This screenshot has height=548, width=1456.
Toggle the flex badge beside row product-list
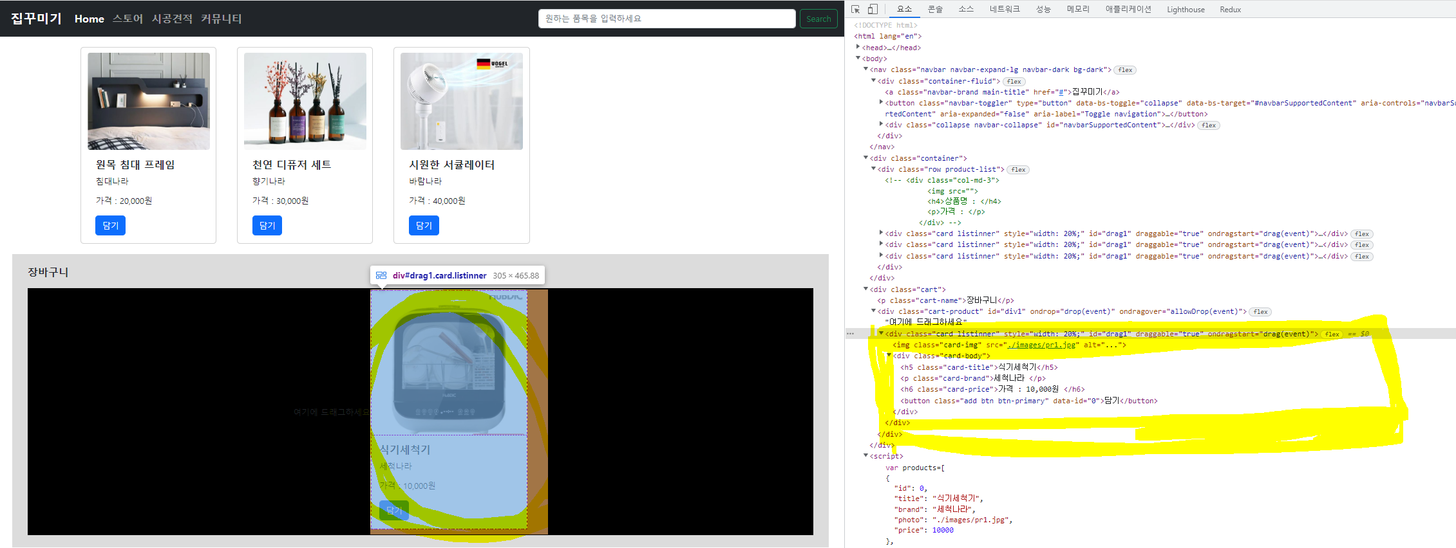pyautogui.click(x=1018, y=170)
